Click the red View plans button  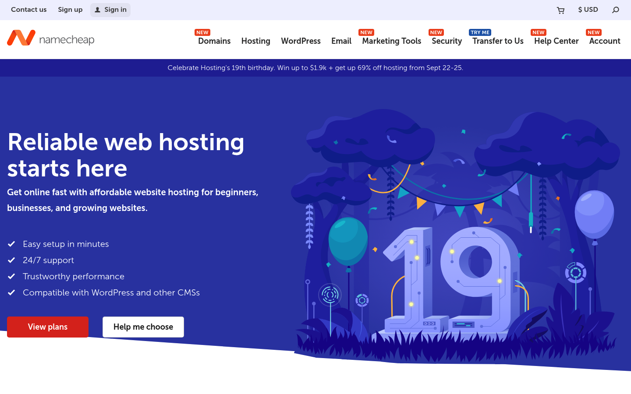coord(48,327)
